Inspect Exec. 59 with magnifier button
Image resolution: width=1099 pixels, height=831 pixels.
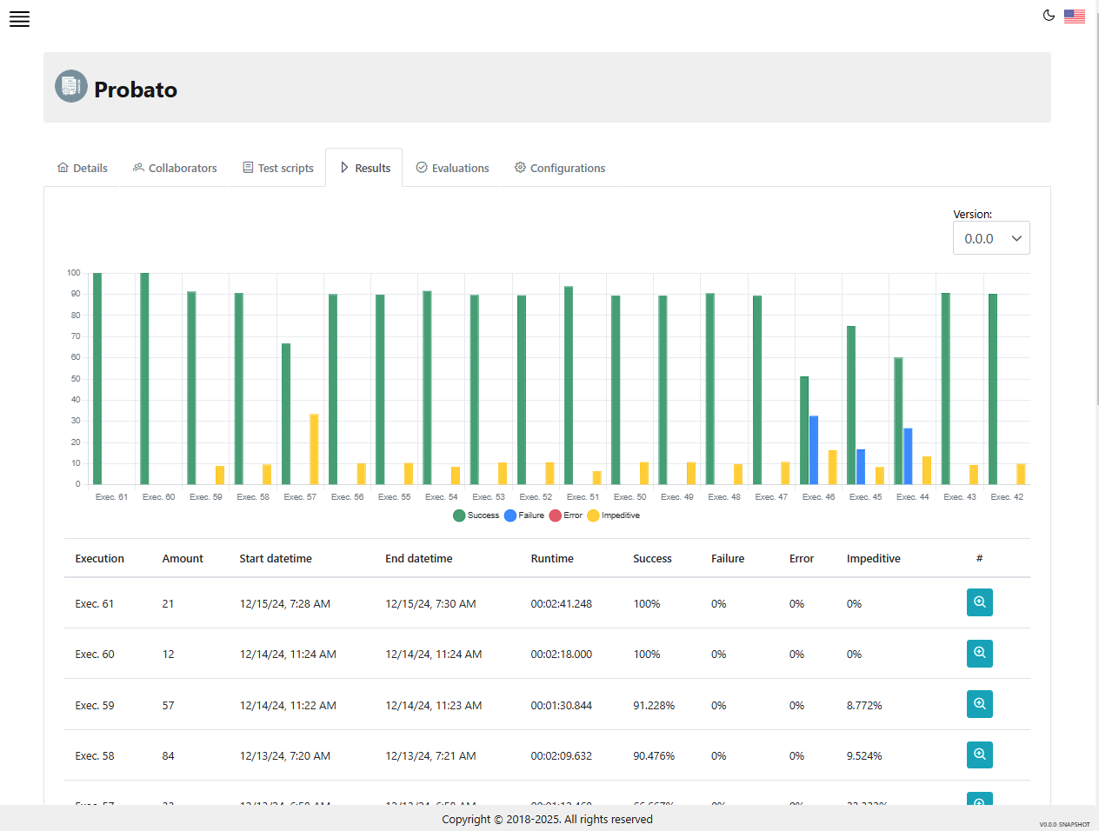tap(979, 704)
